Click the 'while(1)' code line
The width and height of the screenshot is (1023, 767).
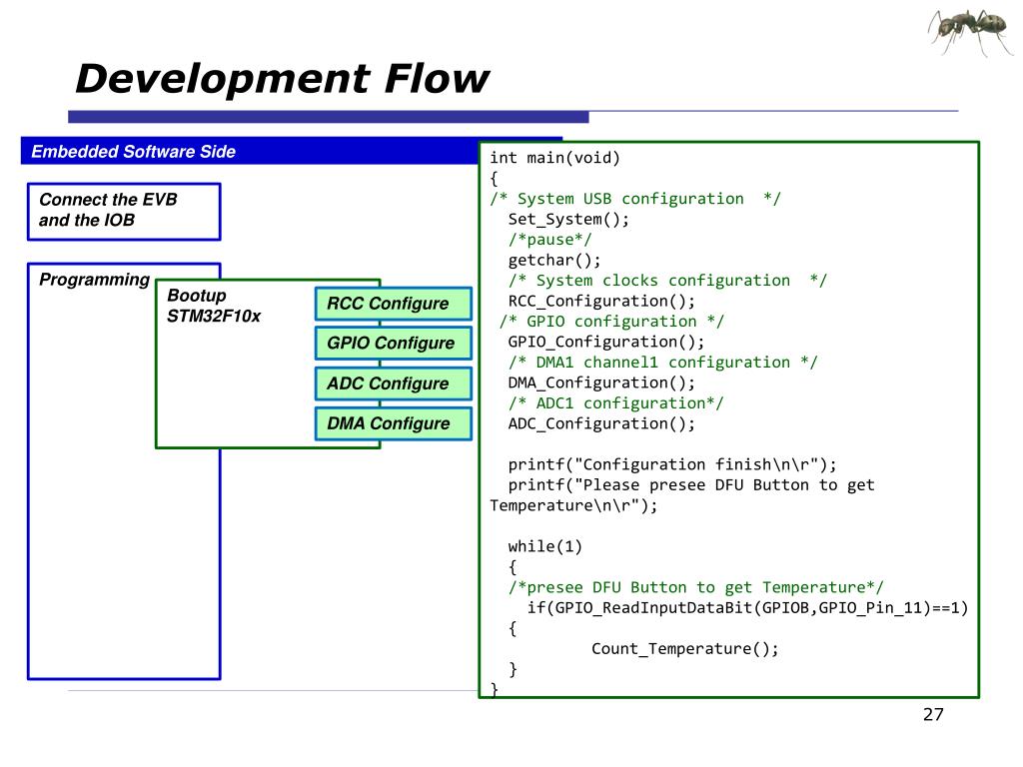tap(545, 546)
